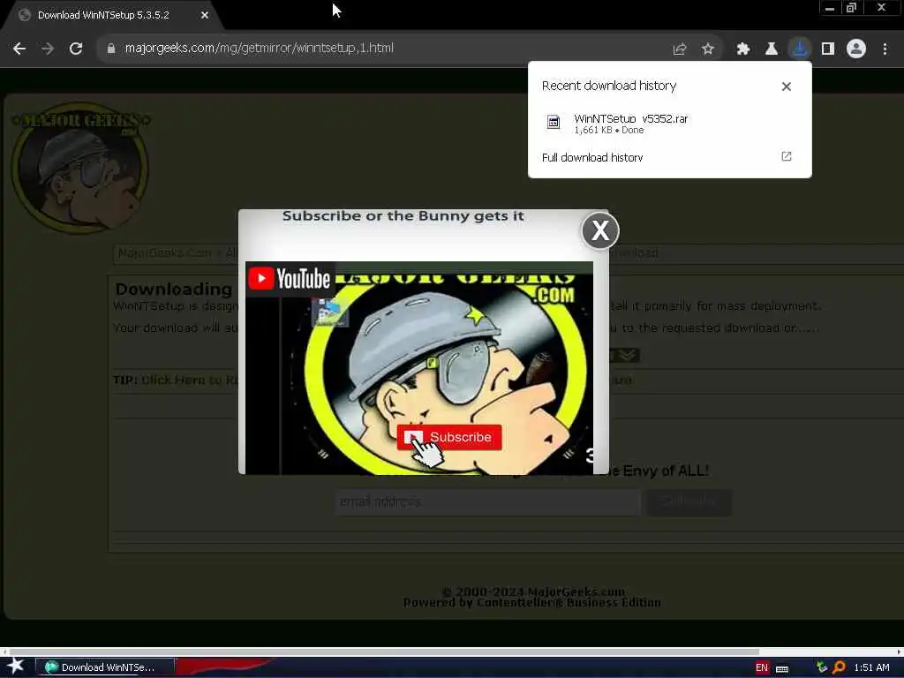Open WinNTSetup_v5352.rar download entry
The height and width of the screenshot is (678, 904).
[669, 124]
